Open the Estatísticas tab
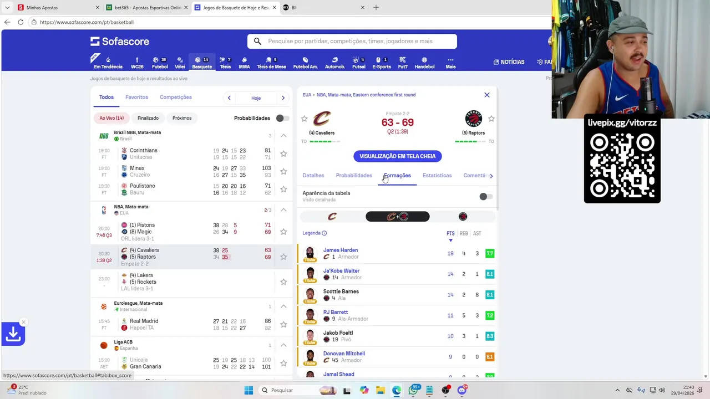This screenshot has height=399, width=710. [x=437, y=176]
